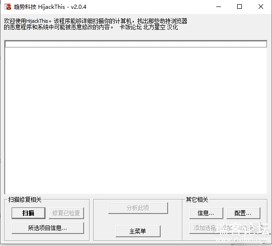Viewport: 272px width, 246px height.
Task: Maximize the HijackThis window
Action: pyautogui.click(x=240, y=7)
